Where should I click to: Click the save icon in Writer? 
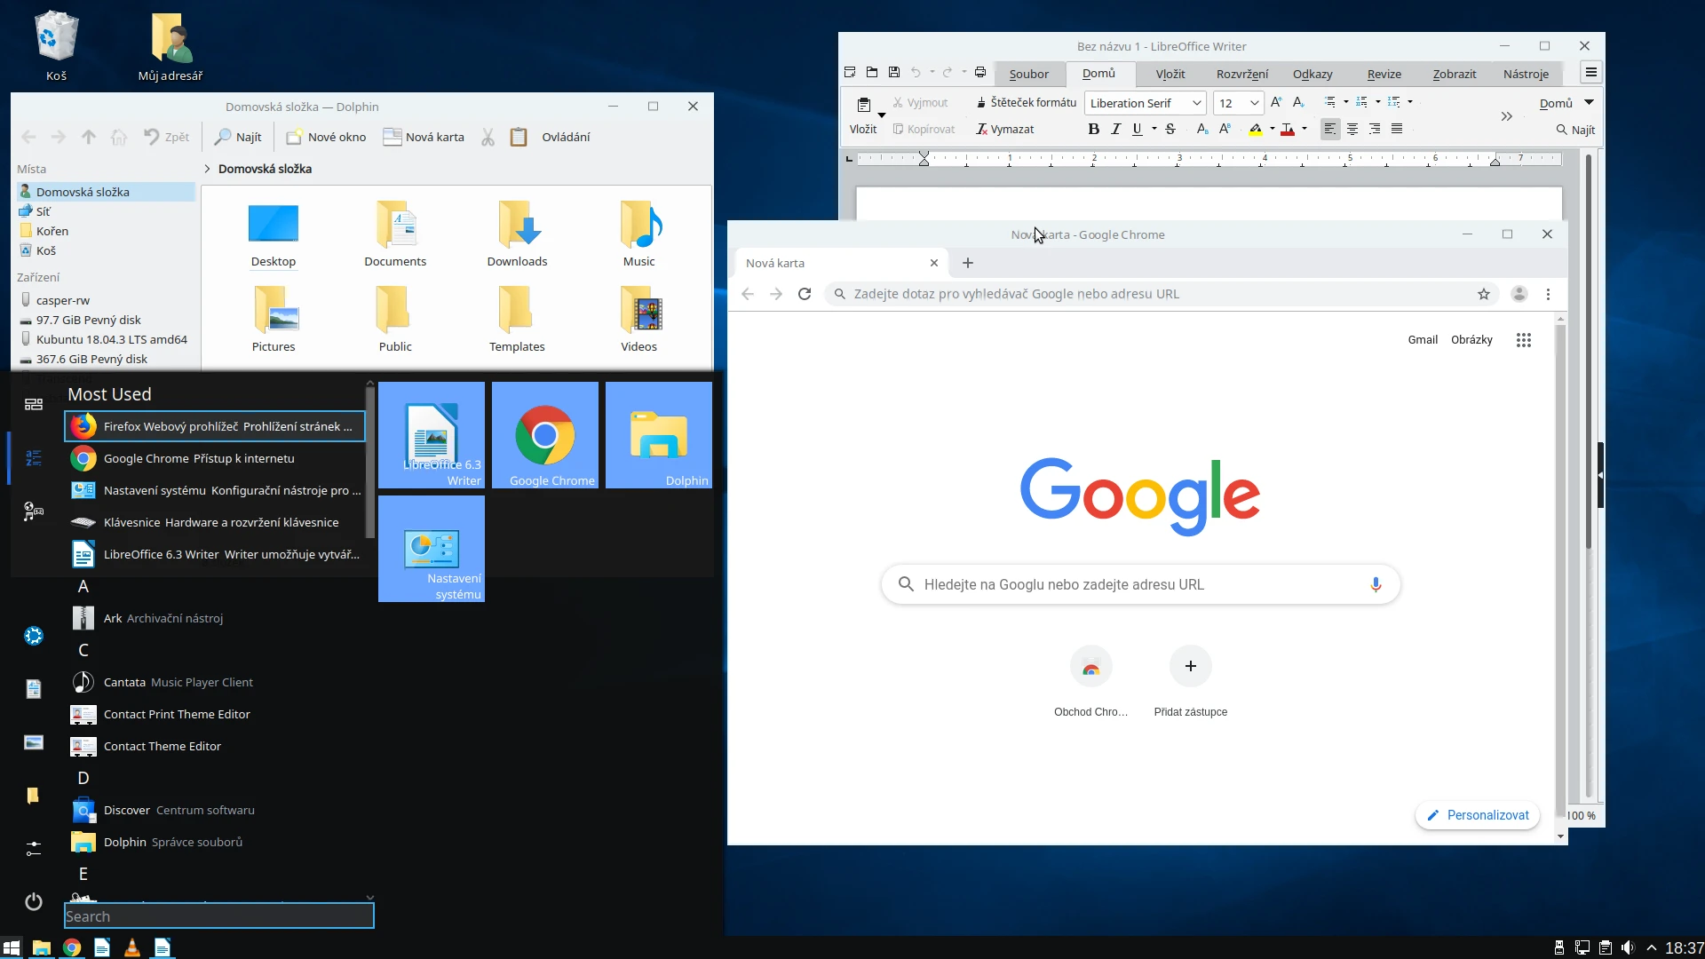894,73
